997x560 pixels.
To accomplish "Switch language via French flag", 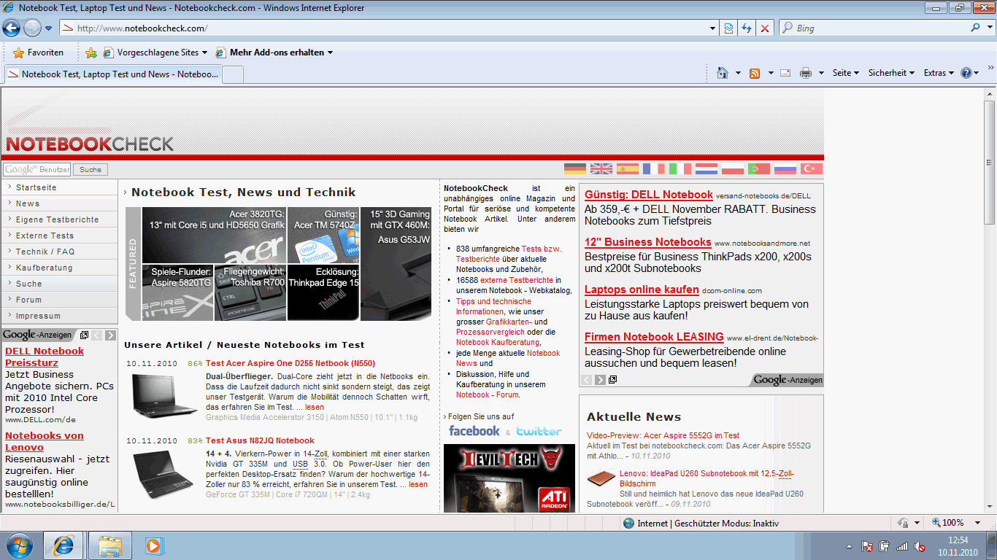I will [x=654, y=168].
